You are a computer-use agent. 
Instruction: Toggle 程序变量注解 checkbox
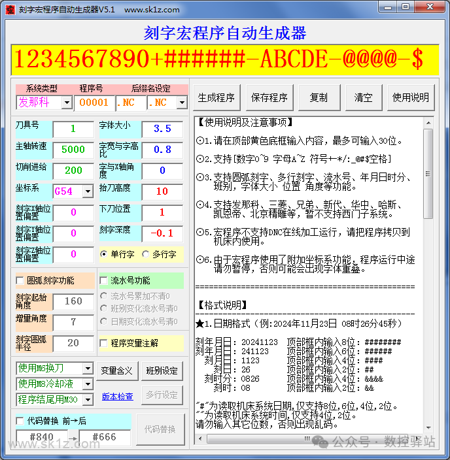[104, 343]
